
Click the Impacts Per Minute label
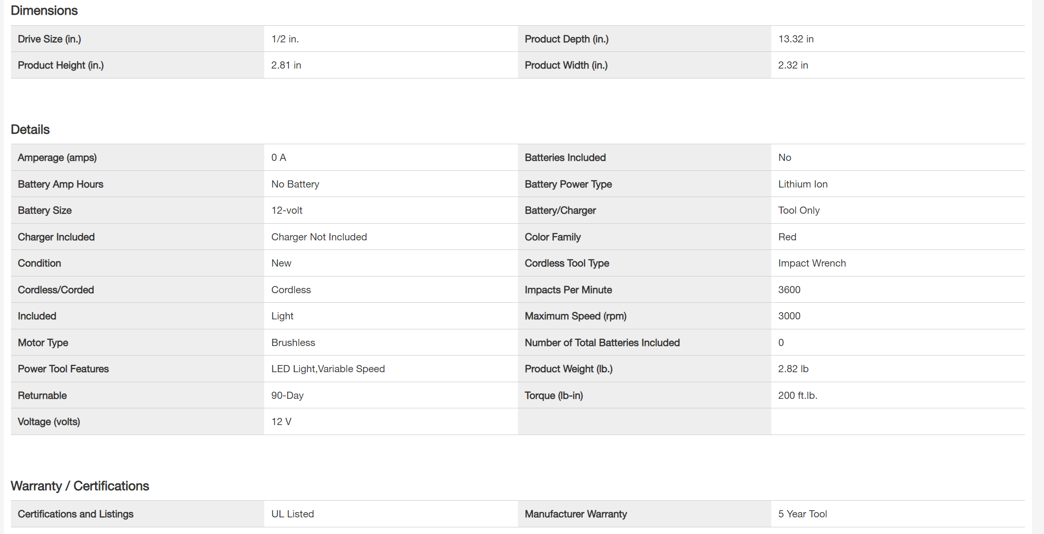click(x=568, y=290)
